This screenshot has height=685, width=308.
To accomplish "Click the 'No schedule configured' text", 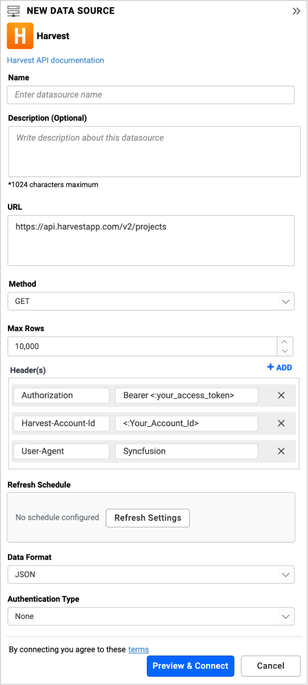I will 57,518.
